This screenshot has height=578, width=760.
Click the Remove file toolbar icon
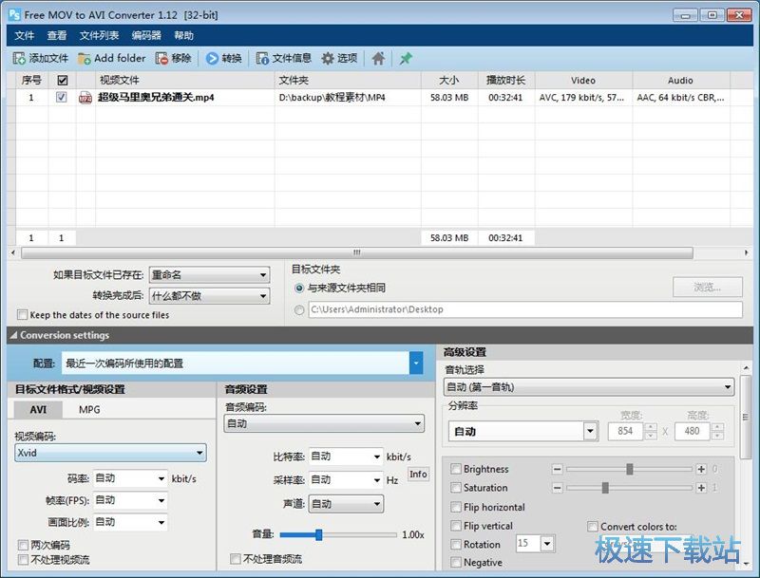(x=162, y=58)
